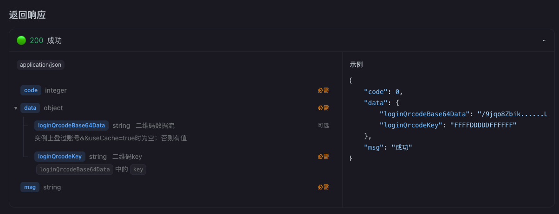Click the data field name badge

coord(30,108)
